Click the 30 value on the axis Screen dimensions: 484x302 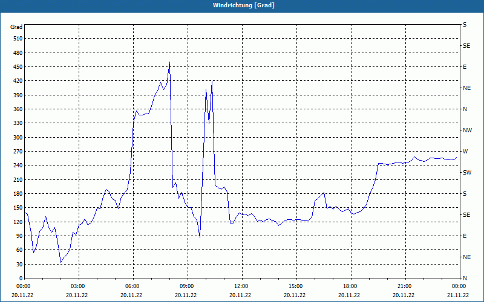point(19,265)
